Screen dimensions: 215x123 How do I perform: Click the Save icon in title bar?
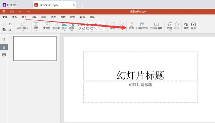tap(4, 12)
